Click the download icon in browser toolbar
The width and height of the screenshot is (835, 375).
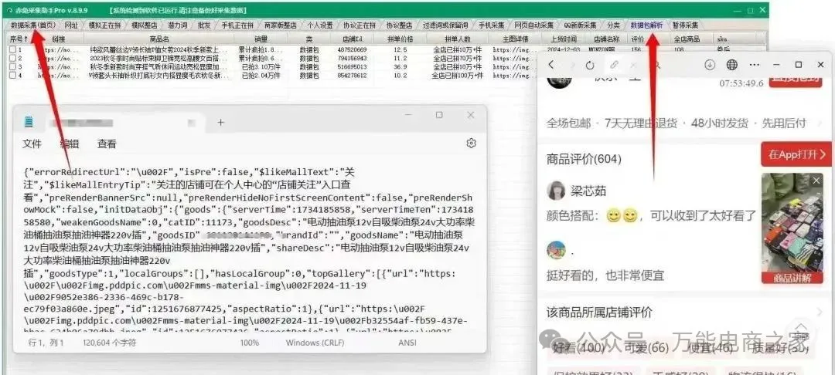tap(709, 65)
